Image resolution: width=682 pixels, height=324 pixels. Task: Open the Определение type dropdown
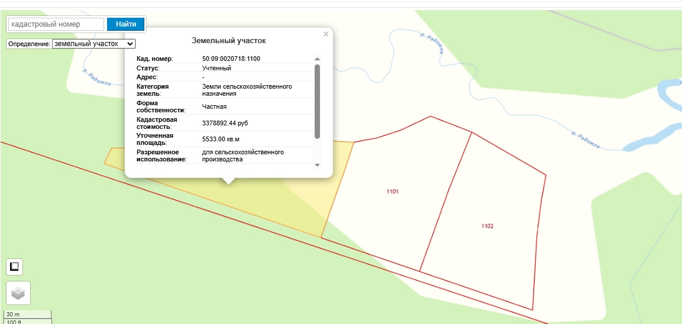pos(94,44)
